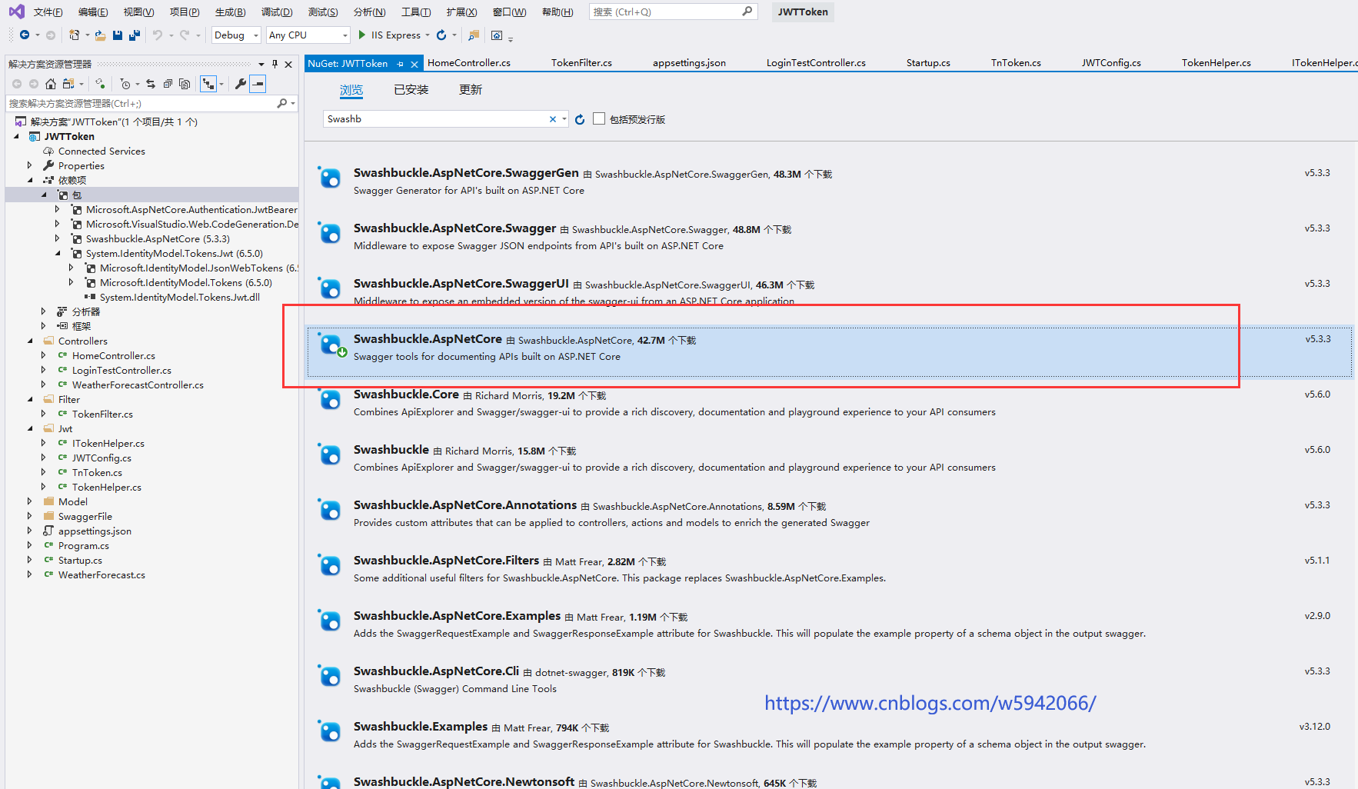Select the Swashbuckle.AspNetCore.Annotations package
This screenshot has width=1358, height=789.
click(x=464, y=505)
